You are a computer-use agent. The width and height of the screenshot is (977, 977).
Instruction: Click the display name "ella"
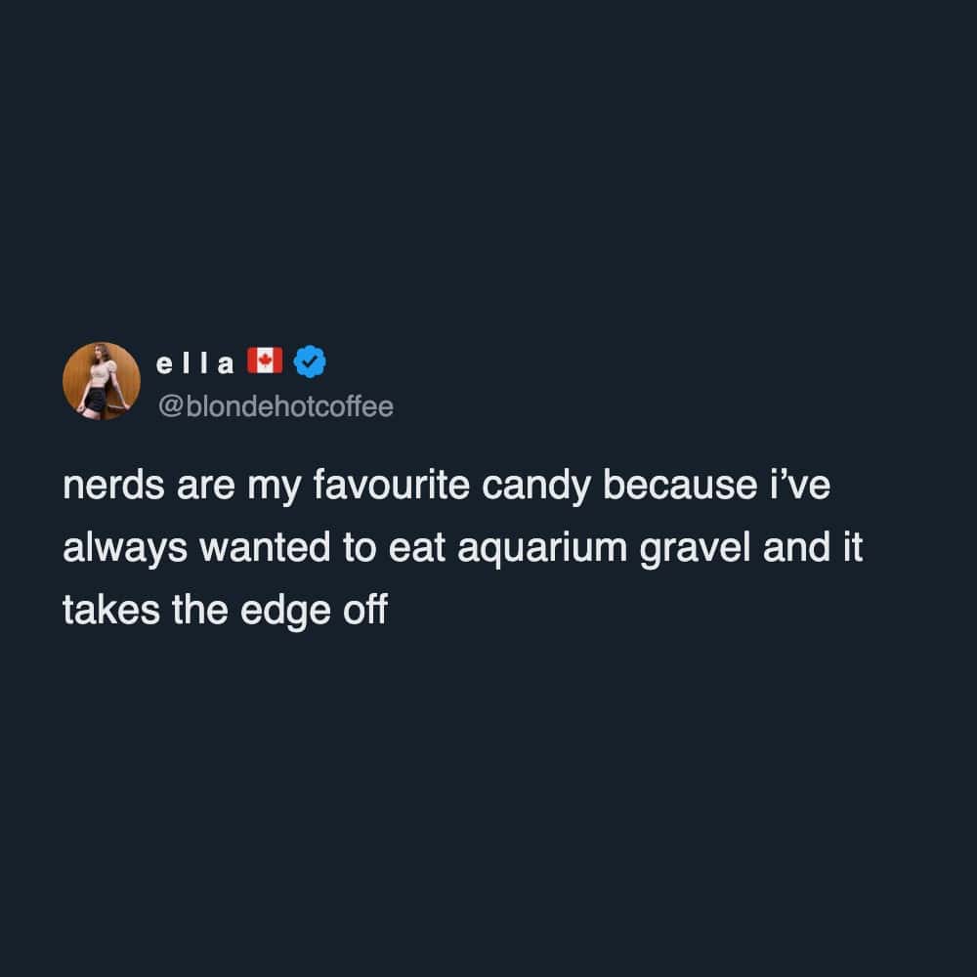pos(195,363)
